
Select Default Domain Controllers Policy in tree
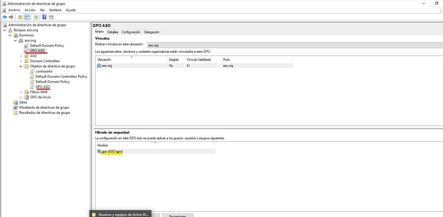coord(61,77)
